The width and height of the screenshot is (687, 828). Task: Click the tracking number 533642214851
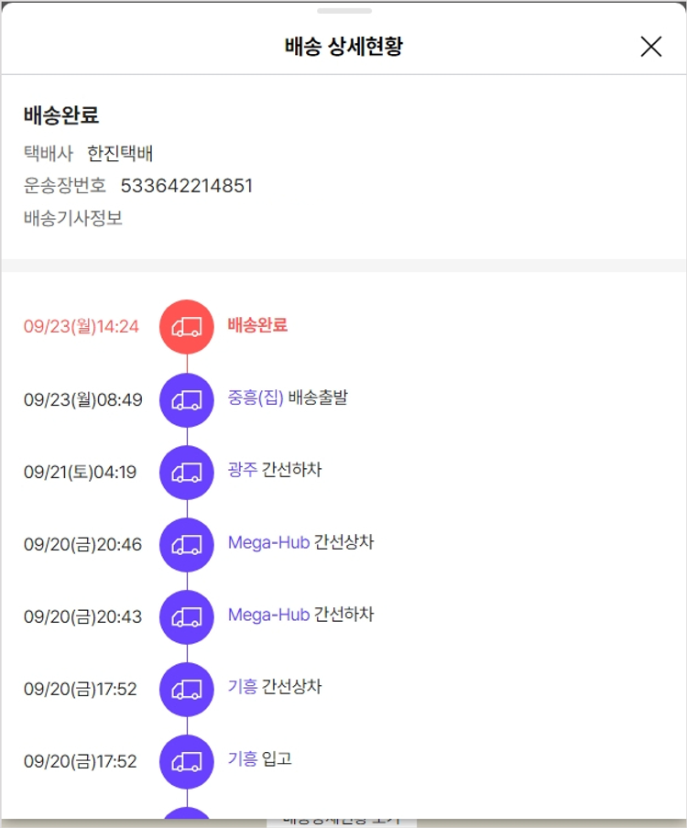[187, 186]
